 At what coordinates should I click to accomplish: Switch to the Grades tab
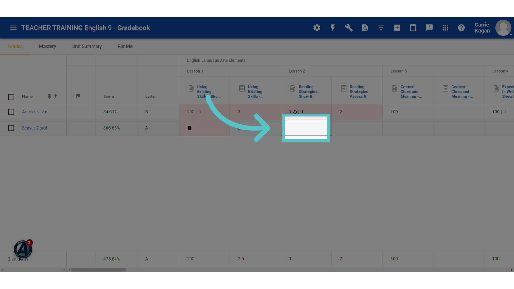click(x=15, y=47)
